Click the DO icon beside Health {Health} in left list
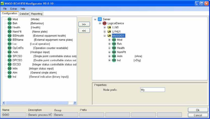The image size is (210, 119). tap(9, 28)
